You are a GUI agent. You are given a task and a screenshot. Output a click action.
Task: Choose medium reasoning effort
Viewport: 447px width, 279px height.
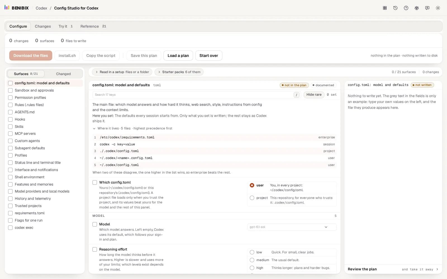pyautogui.click(x=252, y=260)
